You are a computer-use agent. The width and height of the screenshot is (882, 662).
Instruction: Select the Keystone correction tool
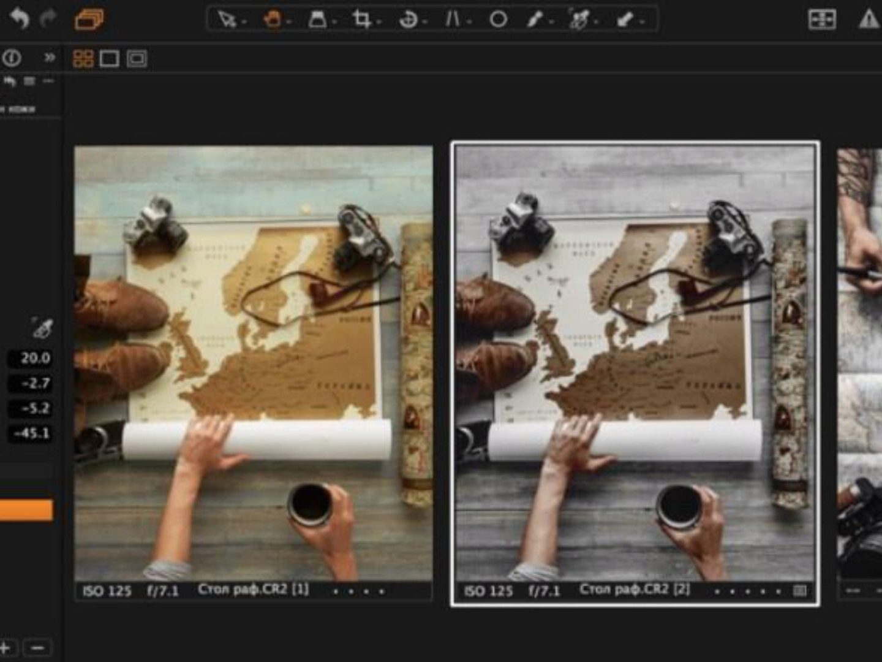tap(452, 20)
